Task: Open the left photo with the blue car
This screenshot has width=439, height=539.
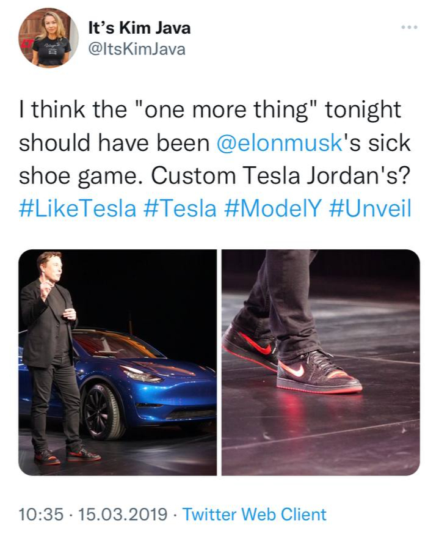Action: [x=117, y=362]
